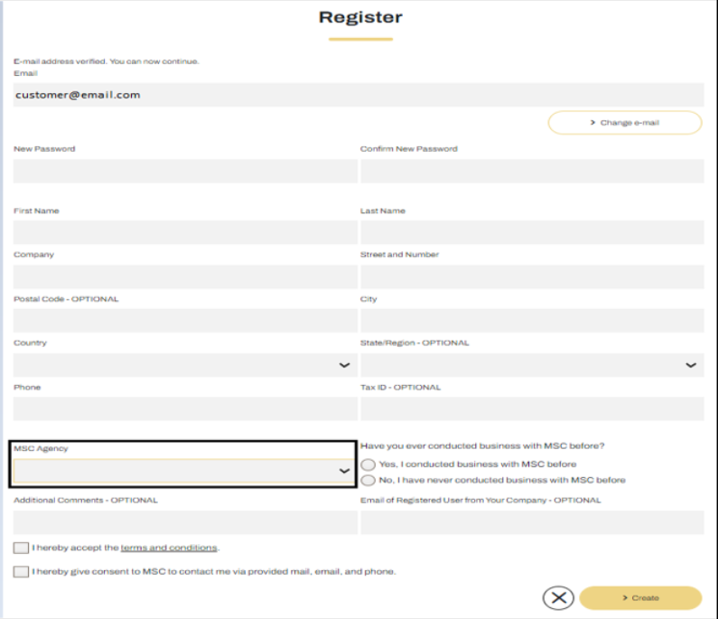Click the Confirm New Password field
This screenshot has width=718, height=619.
point(532,171)
